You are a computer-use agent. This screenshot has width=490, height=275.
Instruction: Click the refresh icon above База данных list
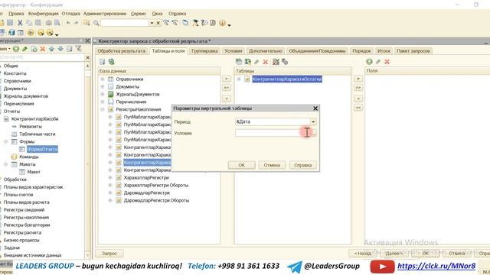click(x=111, y=62)
